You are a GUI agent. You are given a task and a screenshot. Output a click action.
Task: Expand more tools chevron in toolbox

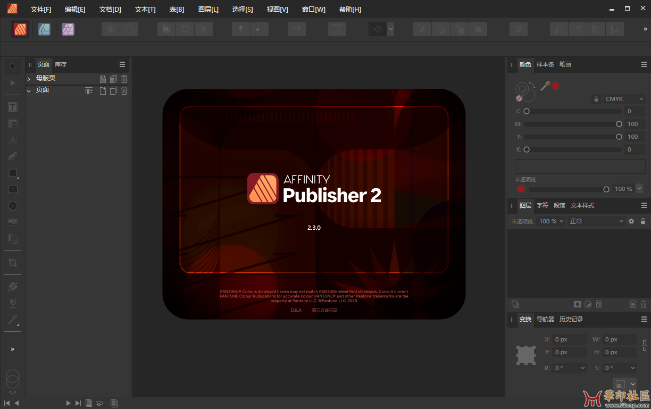(13, 349)
